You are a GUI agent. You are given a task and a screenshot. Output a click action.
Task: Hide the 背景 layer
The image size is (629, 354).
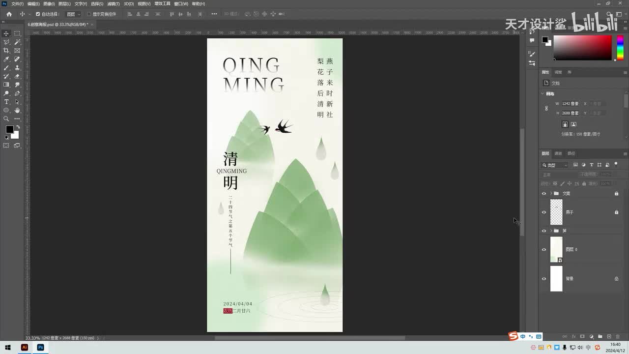[x=544, y=279]
